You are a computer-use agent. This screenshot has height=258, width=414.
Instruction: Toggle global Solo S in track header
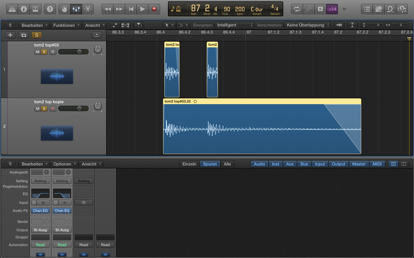pyautogui.click(x=37, y=35)
